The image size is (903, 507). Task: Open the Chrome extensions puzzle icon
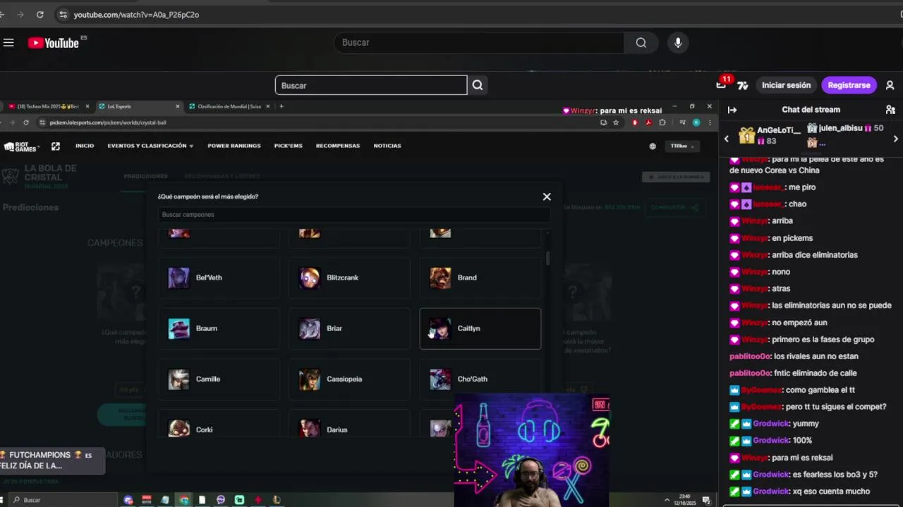point(662,123)
